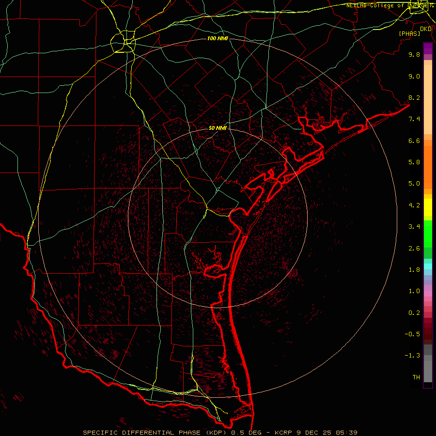Select the 2.6 scale value
The image size is (436, 436).
tap(414, 249)
